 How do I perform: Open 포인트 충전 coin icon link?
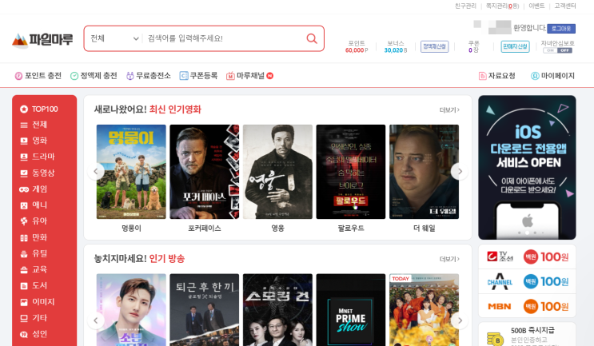[38, 76]
